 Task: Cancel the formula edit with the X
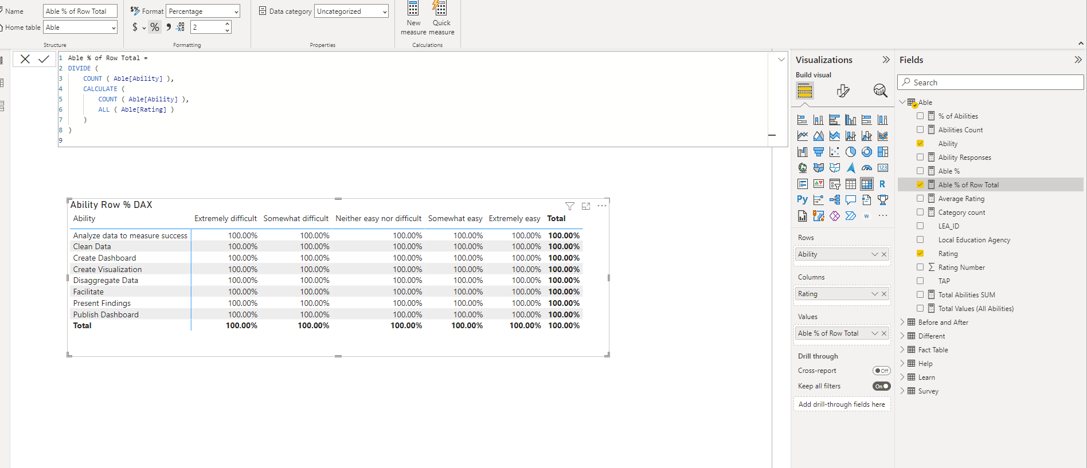pyautogui.click(x=25, y=59)
